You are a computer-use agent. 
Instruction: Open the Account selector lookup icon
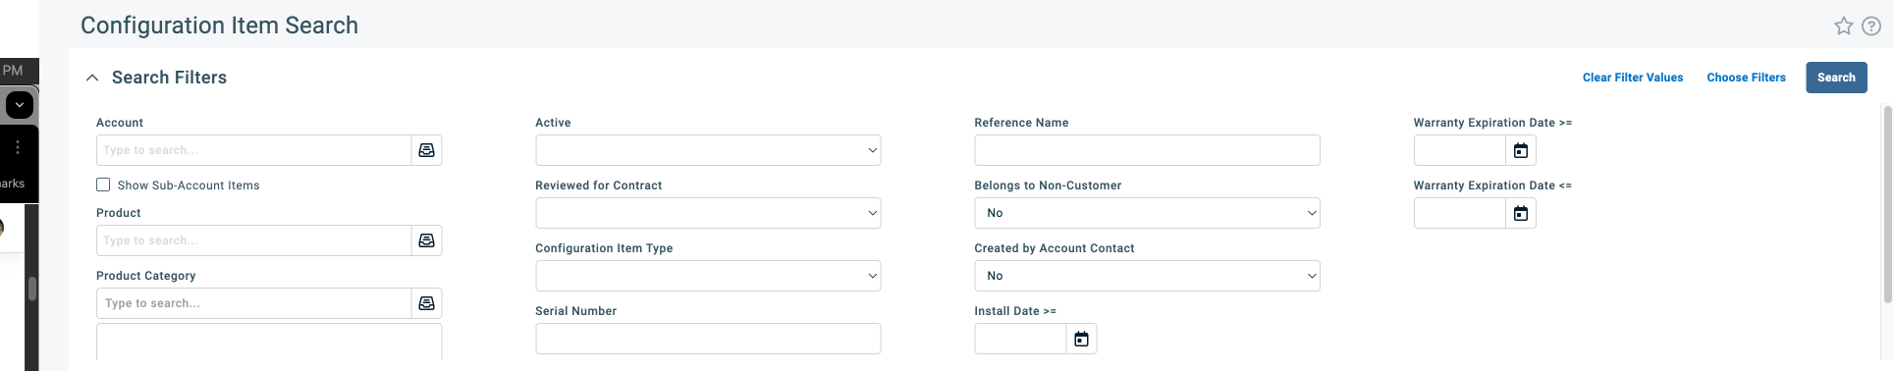pyautogui.click(x=426, y=150)
